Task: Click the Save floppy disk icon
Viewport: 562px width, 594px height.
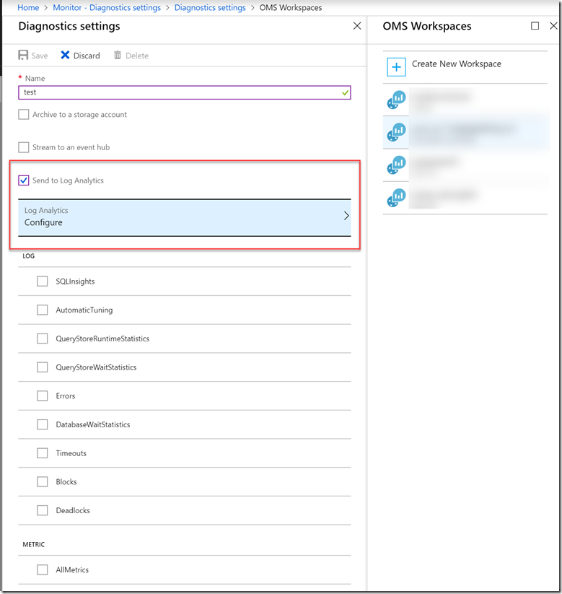Action: point(23,56)
